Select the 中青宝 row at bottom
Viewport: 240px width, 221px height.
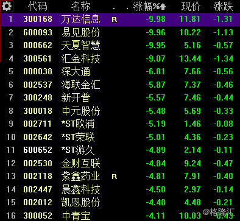[x=121, y=216]
